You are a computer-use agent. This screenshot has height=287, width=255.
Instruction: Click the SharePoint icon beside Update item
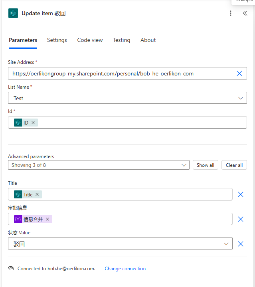tap(13, 13)
